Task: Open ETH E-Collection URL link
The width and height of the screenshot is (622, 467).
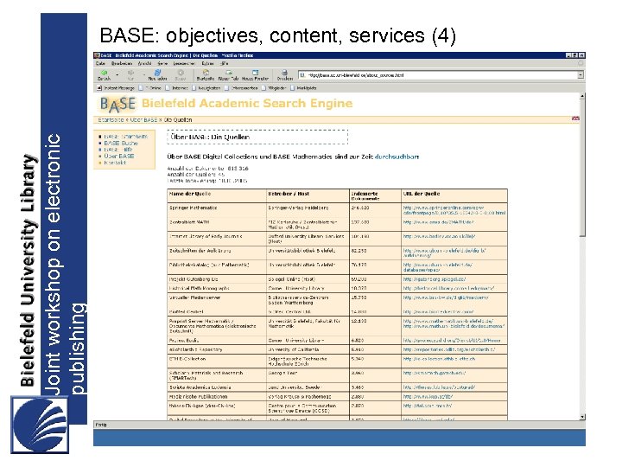Action: pos(439,359)
